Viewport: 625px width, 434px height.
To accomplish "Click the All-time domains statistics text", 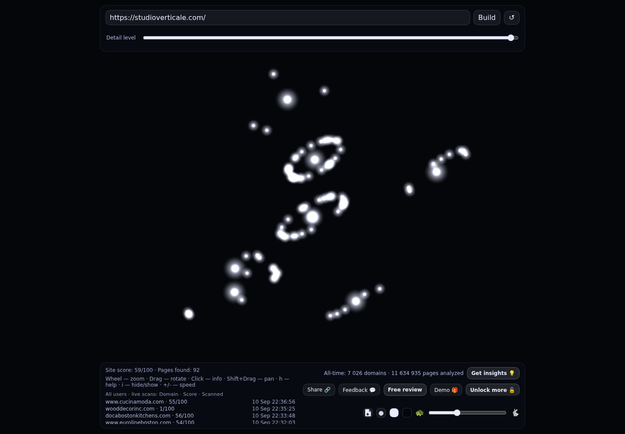I will pos(394,373).
